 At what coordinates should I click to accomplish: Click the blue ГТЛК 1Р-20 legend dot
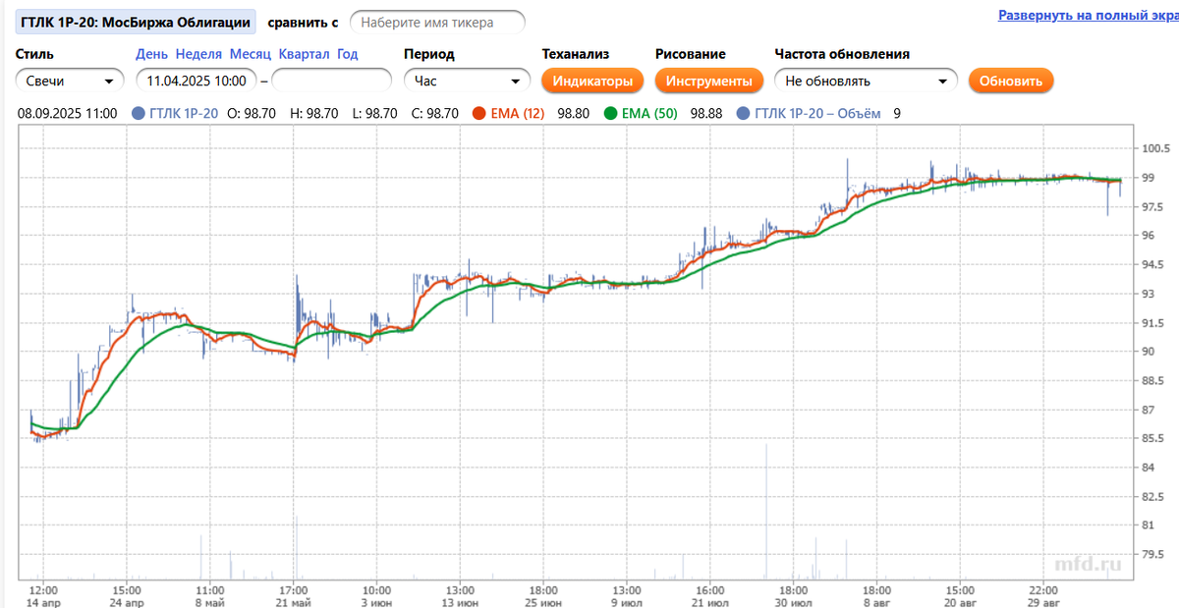point(138,114)
